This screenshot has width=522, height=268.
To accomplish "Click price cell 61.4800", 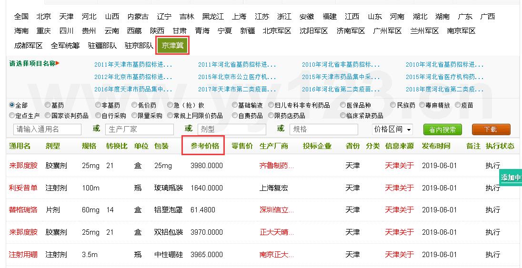I will pyautogui.click(x=203, y=210).
